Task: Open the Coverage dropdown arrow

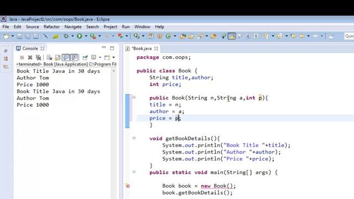Action: coord(100,36)
